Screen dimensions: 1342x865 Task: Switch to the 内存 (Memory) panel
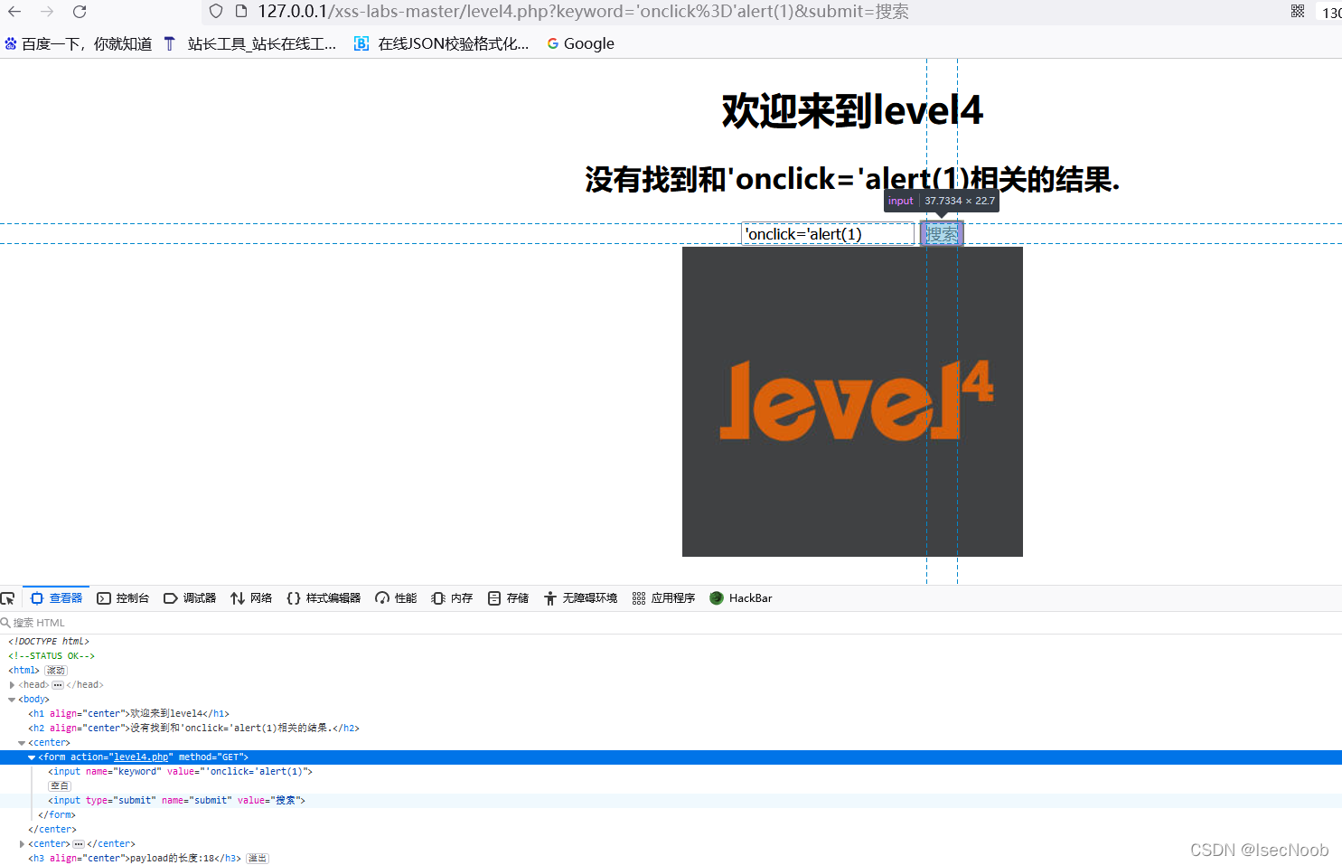point(451,597)
